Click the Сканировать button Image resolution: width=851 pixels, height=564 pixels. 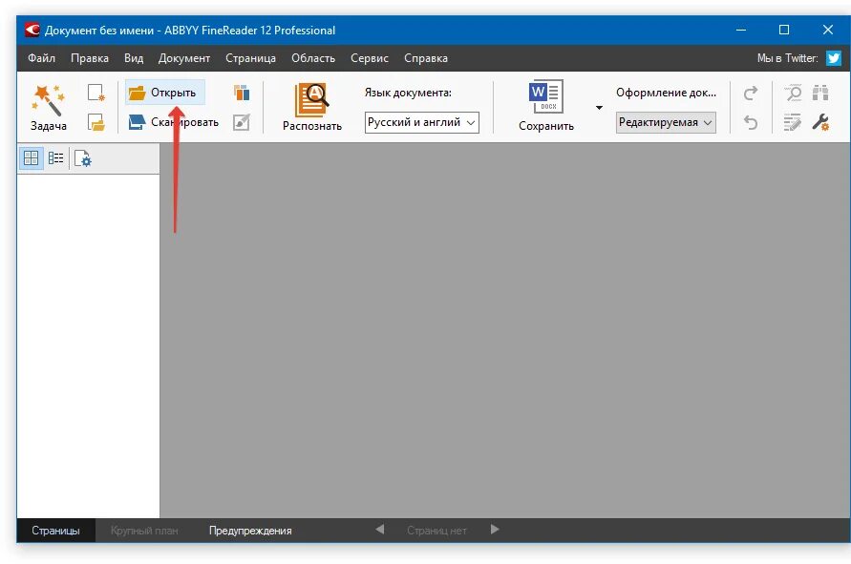(x=174, y=122)
